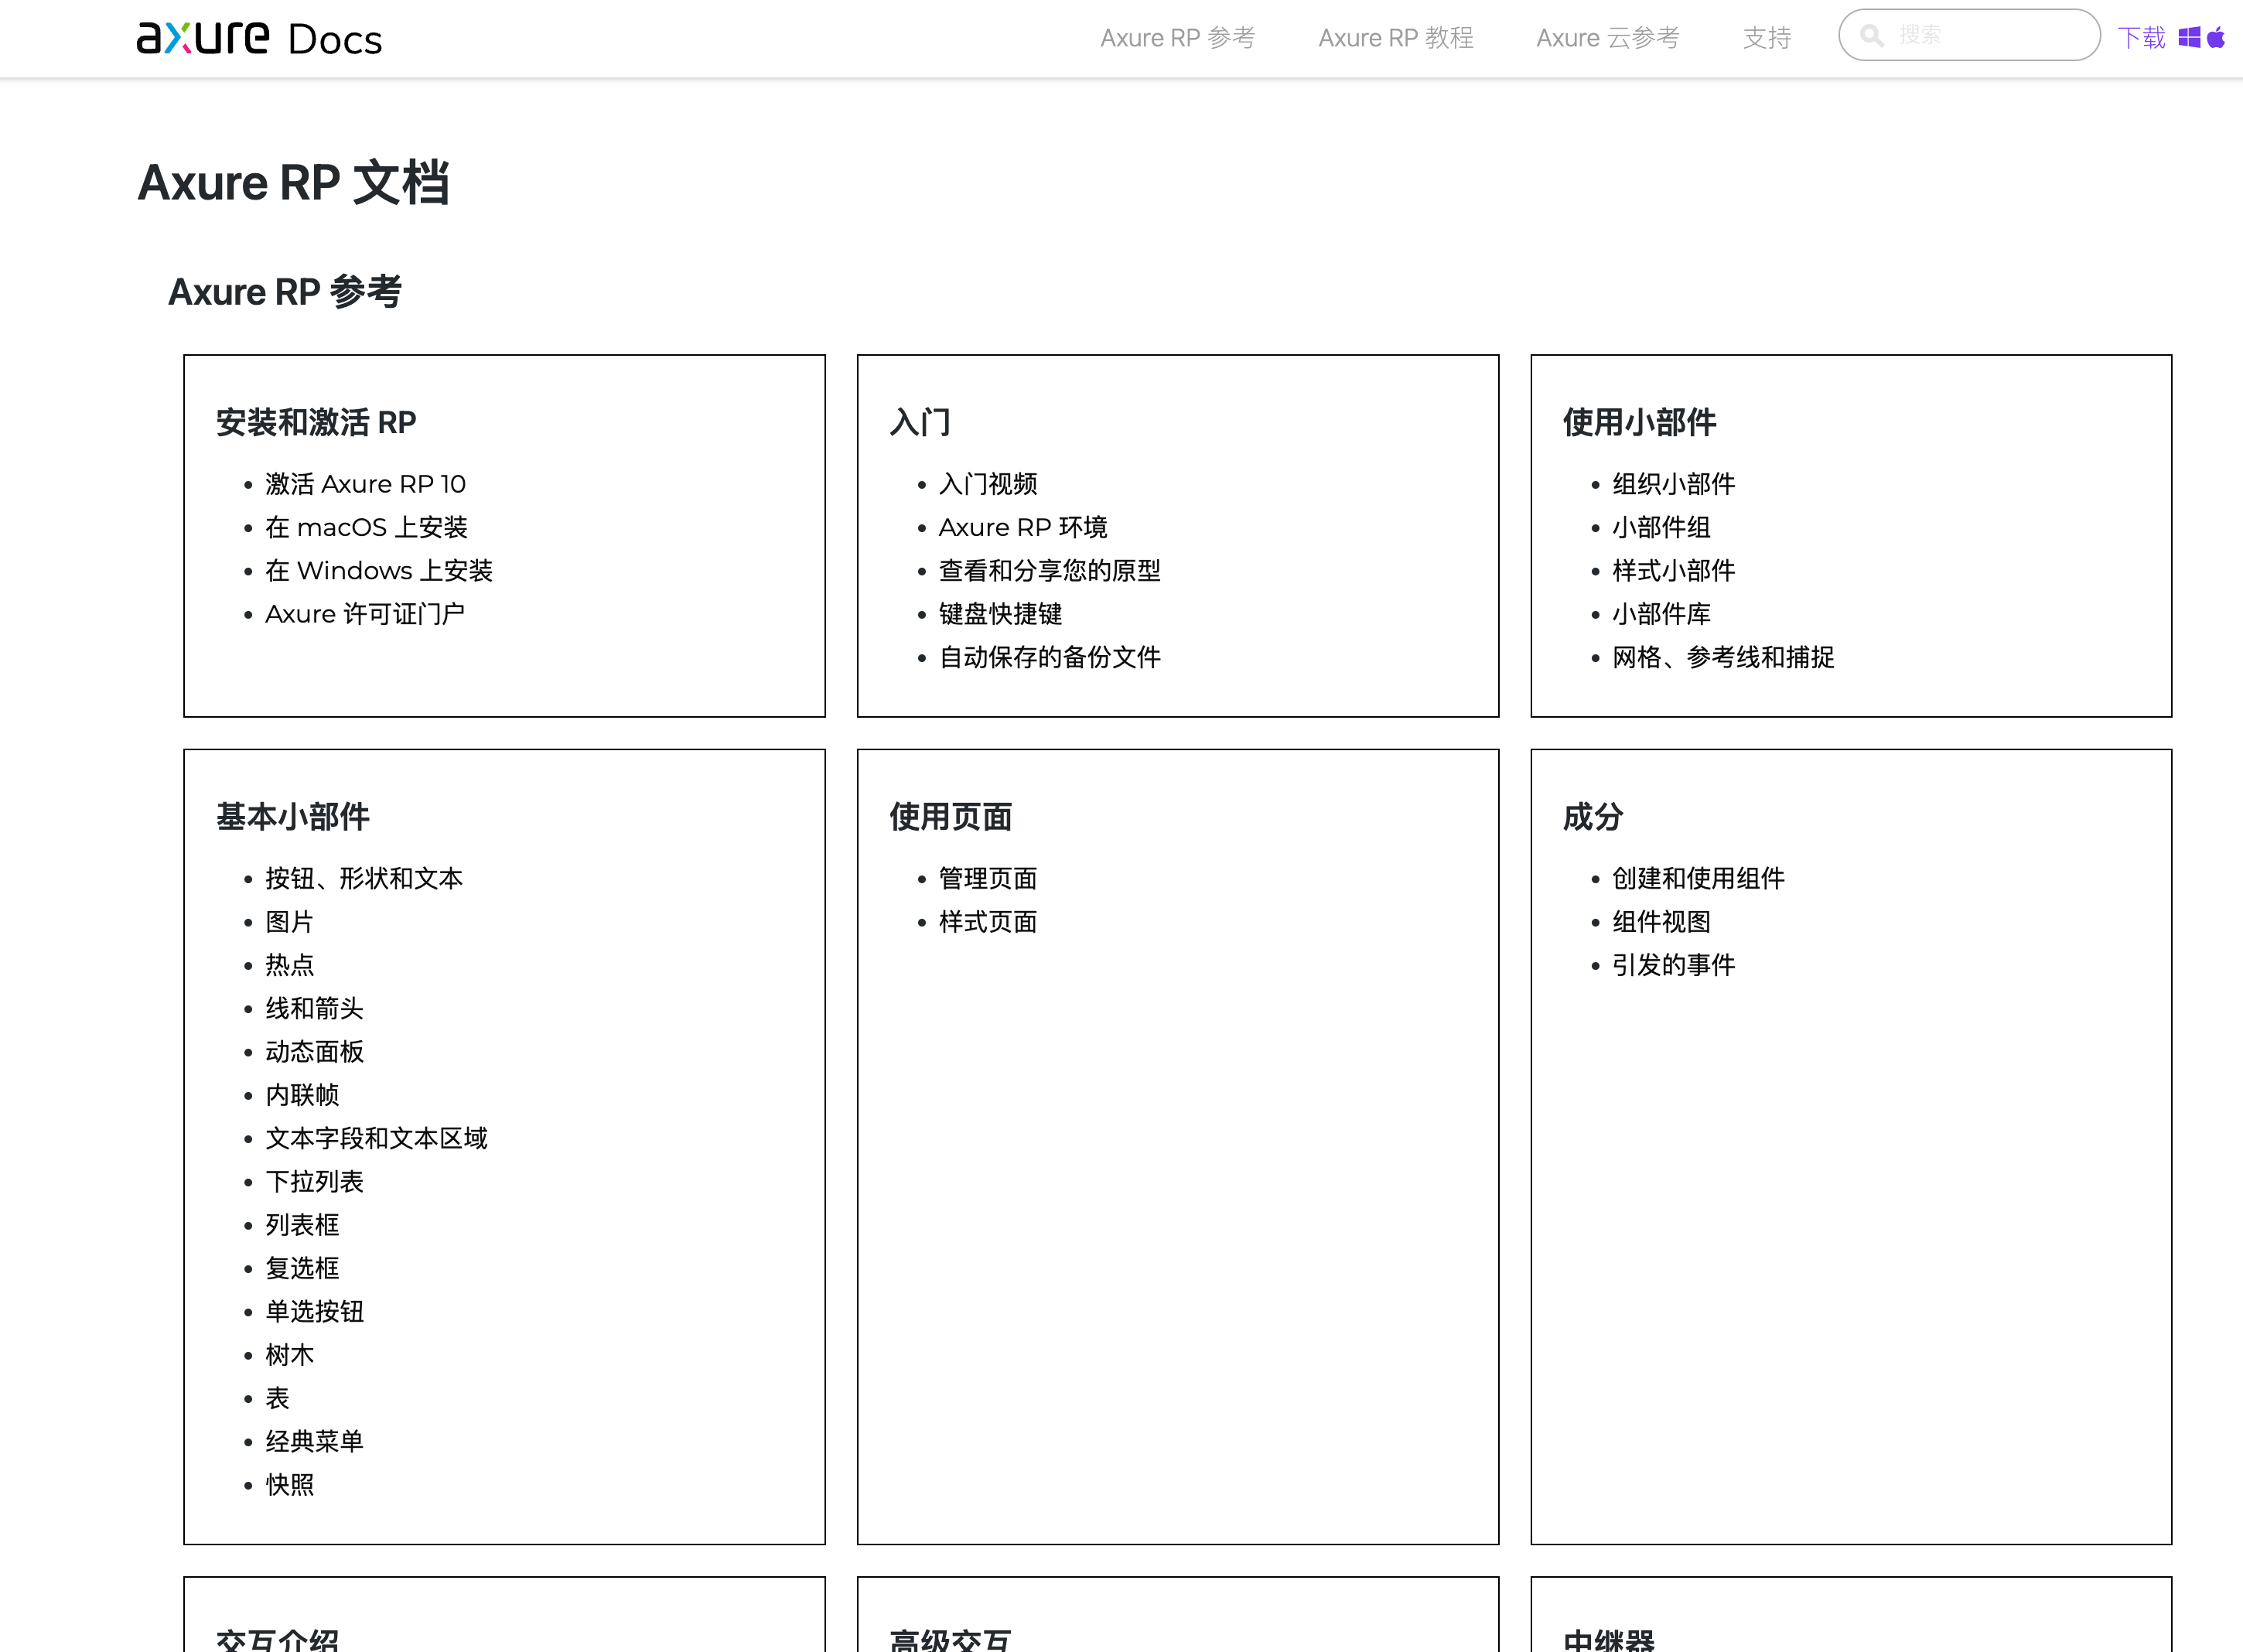The height and width of the screenshot is (1652, 2243).
Task: Open 组织小部件 link
Action: (x=1673, y=484)
